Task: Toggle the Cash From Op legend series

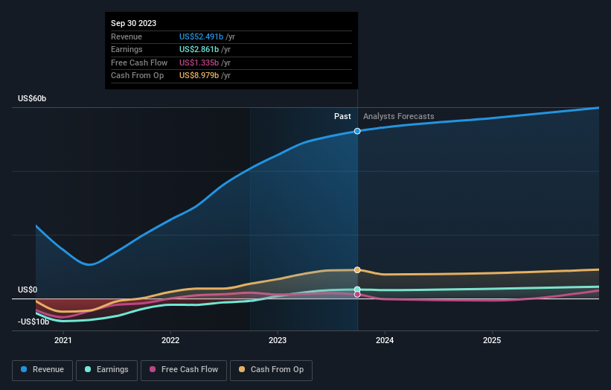Action: 271,370
